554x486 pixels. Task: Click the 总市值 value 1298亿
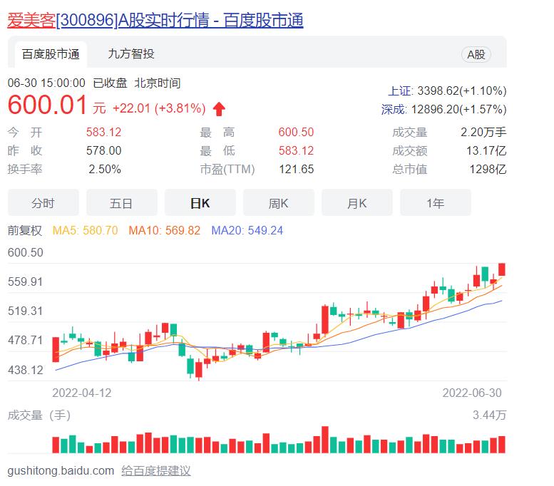(488, 169)
